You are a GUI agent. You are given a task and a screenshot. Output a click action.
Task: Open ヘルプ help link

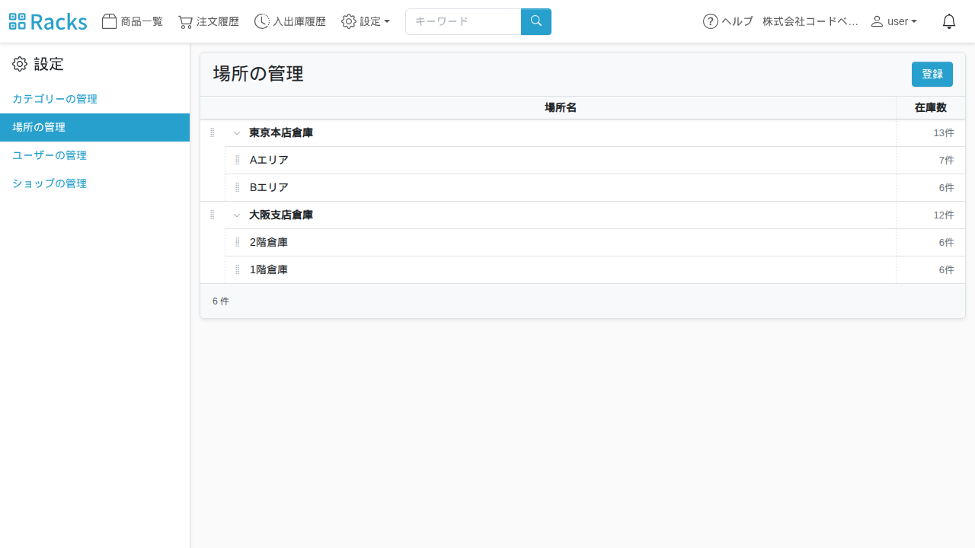(728, 21)
